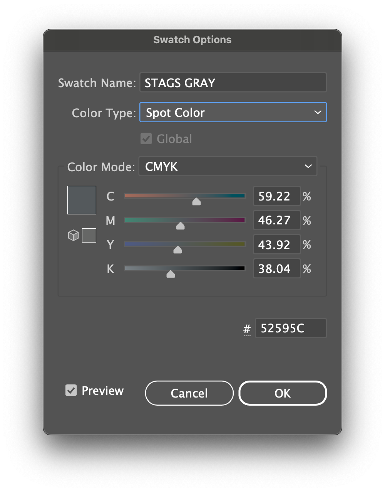
Task: Click the Yellow slider handle
Action: pos(177,250)
